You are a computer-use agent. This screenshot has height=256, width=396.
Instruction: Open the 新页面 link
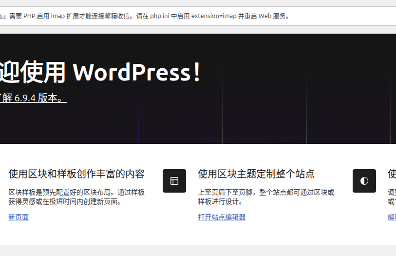(x=19, y=217)
